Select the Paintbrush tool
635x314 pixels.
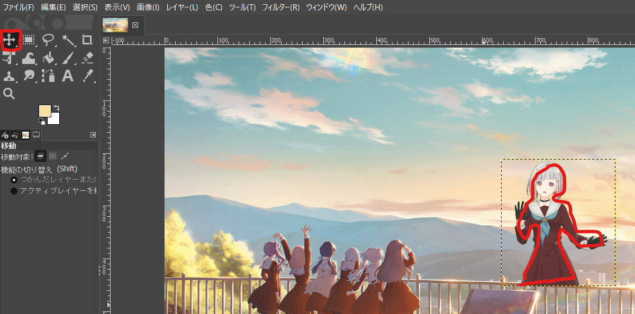tap(68, 58)
